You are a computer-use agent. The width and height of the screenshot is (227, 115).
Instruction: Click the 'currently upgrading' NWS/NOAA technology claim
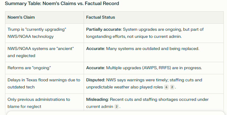click(37, 33)
